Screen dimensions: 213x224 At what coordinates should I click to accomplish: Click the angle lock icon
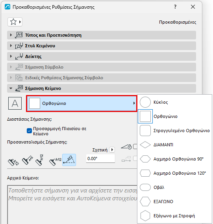click(x=126, y=147)
